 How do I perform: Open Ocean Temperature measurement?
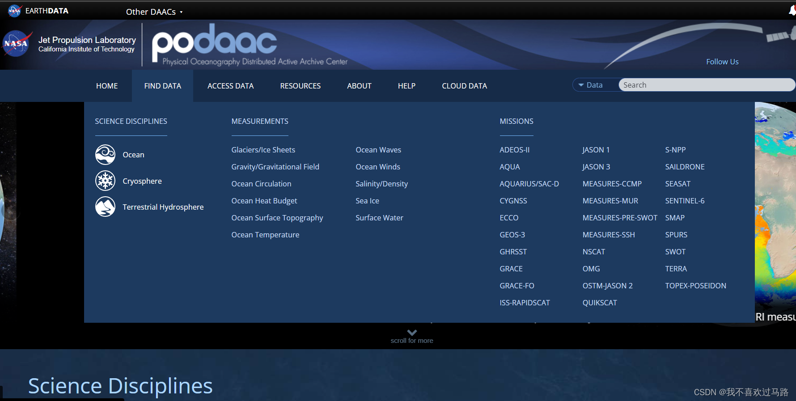pyautogui.click(x=265, y=235)
